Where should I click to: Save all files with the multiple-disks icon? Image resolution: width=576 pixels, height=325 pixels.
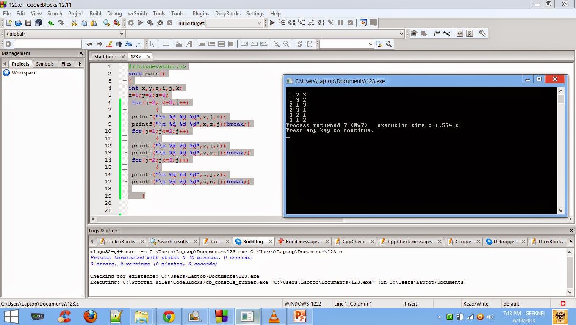(37, 23)
